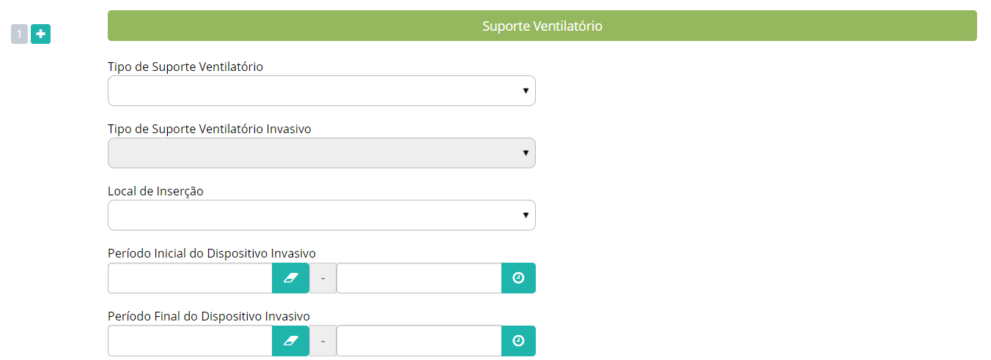Focus the Período Final time input field

click(x=419, y=341)
